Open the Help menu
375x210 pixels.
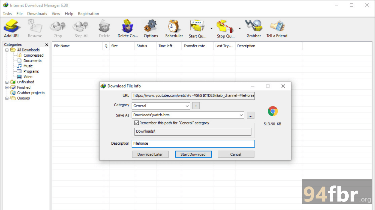(69, 14)
